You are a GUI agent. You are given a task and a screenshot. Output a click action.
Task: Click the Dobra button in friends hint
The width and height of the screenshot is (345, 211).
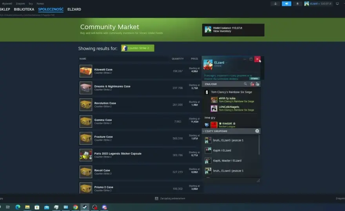pos(254,79)
